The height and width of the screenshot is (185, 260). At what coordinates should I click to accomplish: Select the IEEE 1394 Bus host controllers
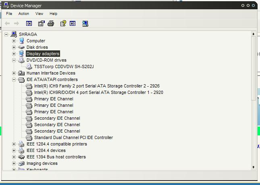[56, 157]
